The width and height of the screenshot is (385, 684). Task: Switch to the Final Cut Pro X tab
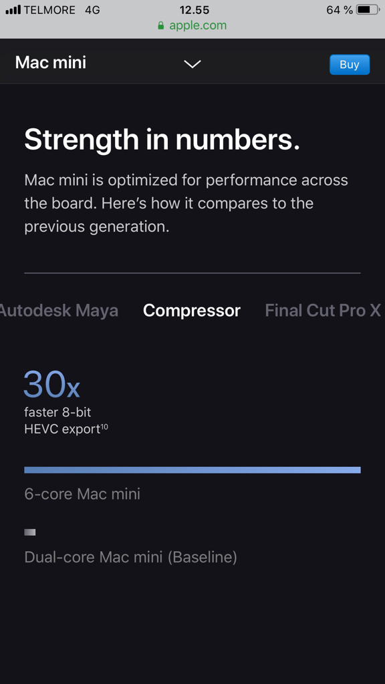pos(323,311)
